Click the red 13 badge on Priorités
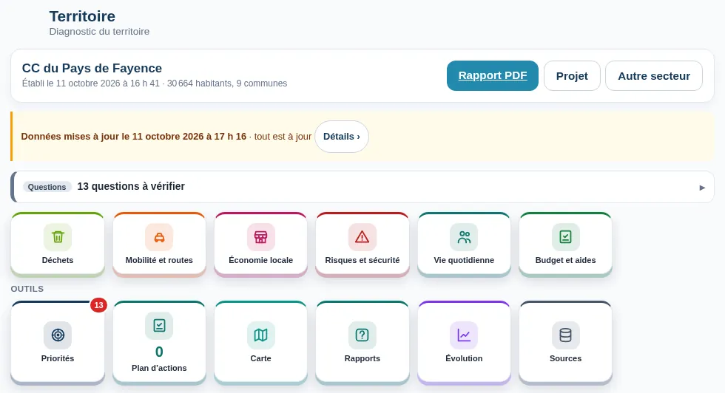 [98, 305]
